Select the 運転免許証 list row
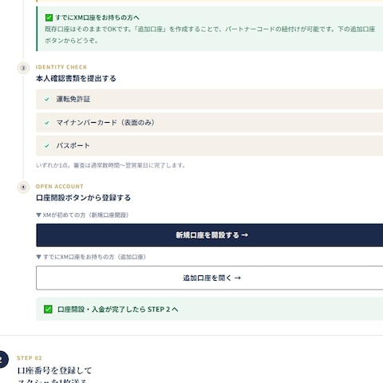Screen dimensions: 383x383 (x=210, y=99)
